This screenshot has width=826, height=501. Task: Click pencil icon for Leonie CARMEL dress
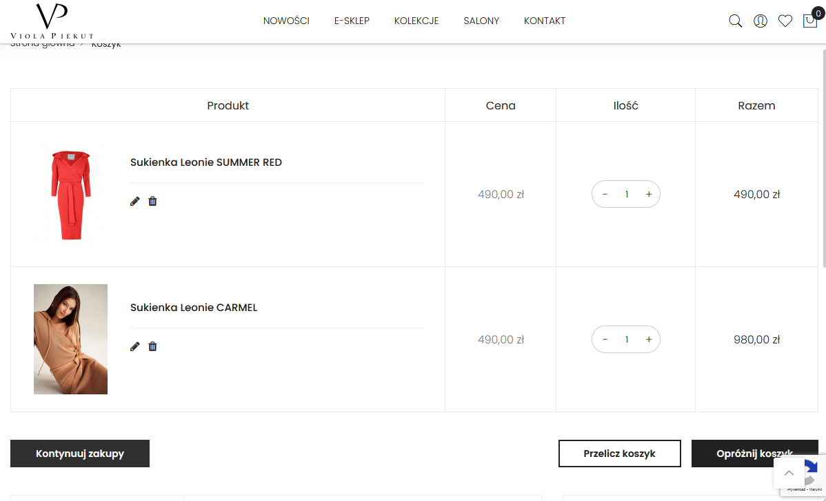pos(134,346)
